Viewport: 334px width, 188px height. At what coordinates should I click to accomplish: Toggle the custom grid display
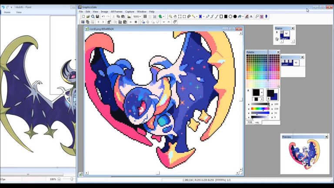point(150,17)
